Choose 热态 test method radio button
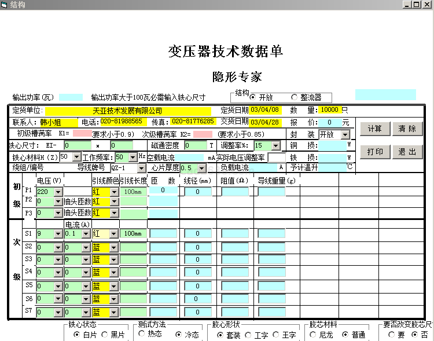Image resolution: width=434 pixels, height=341 pixels. pos(142,335)
